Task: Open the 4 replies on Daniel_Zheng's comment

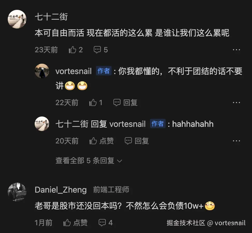Action: point(106,223)
